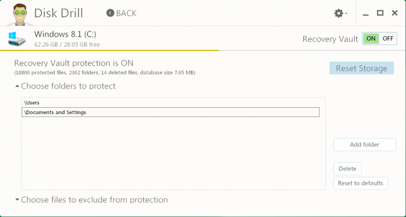
Task: Expand Choose files to exclude section
Action: click(17, 200)
